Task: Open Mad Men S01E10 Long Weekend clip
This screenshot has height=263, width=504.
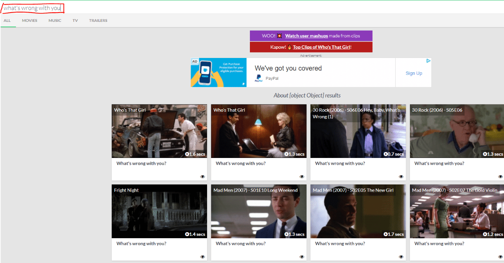Action: (x=259, y=211)
